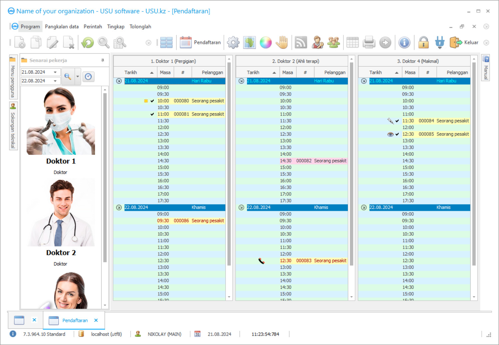This screenshot has width=499, height=345.
Task: Open the settings gear icon
Action: (233, 43)
